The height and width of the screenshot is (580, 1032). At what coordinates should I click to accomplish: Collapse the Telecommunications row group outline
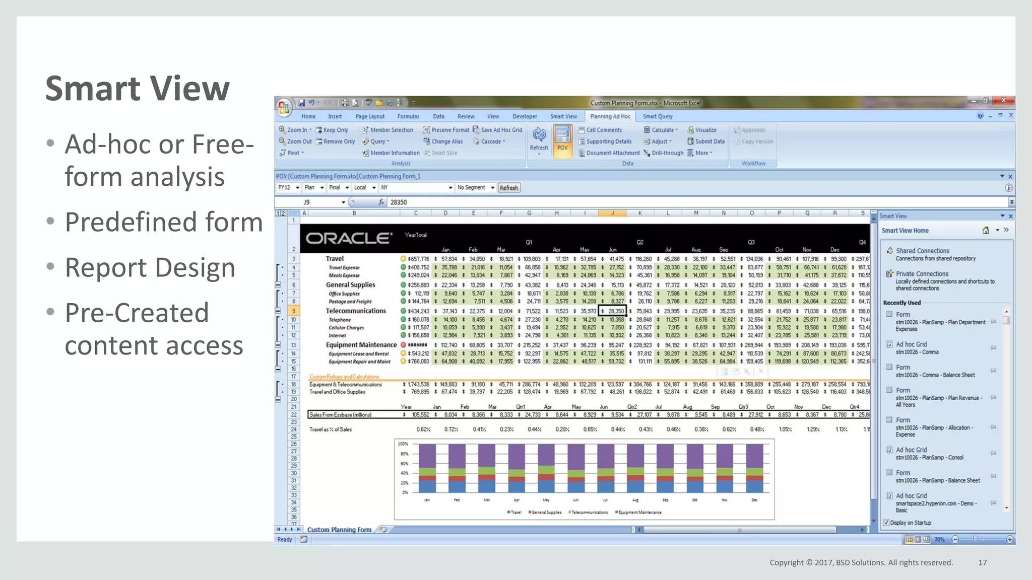(278, 345)
